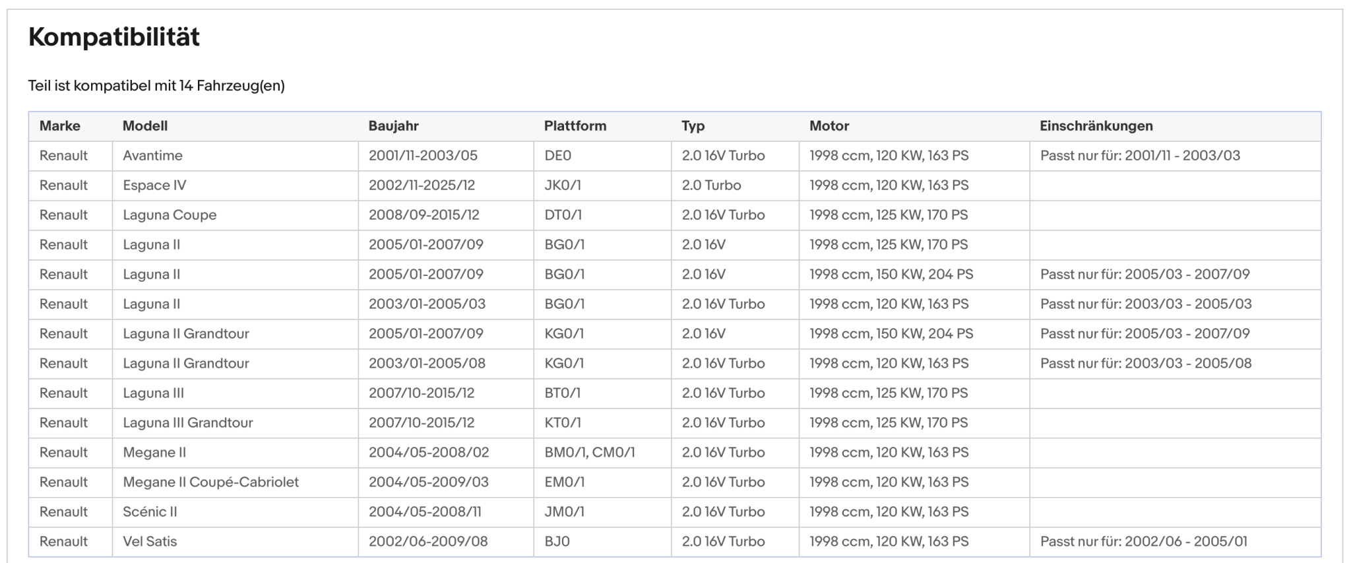The image size is (1351, 563).
Task: Click the platform code "DT0/1"
Action: point(563,215)
